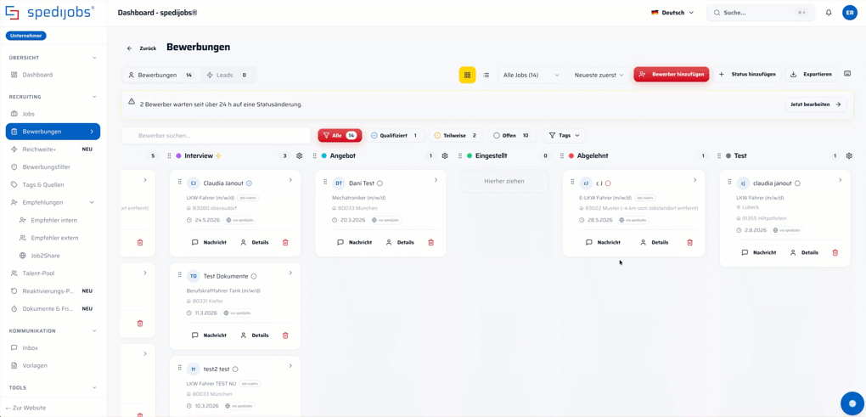
Task: Open Details for Claudia Janout
Action: 255,242
